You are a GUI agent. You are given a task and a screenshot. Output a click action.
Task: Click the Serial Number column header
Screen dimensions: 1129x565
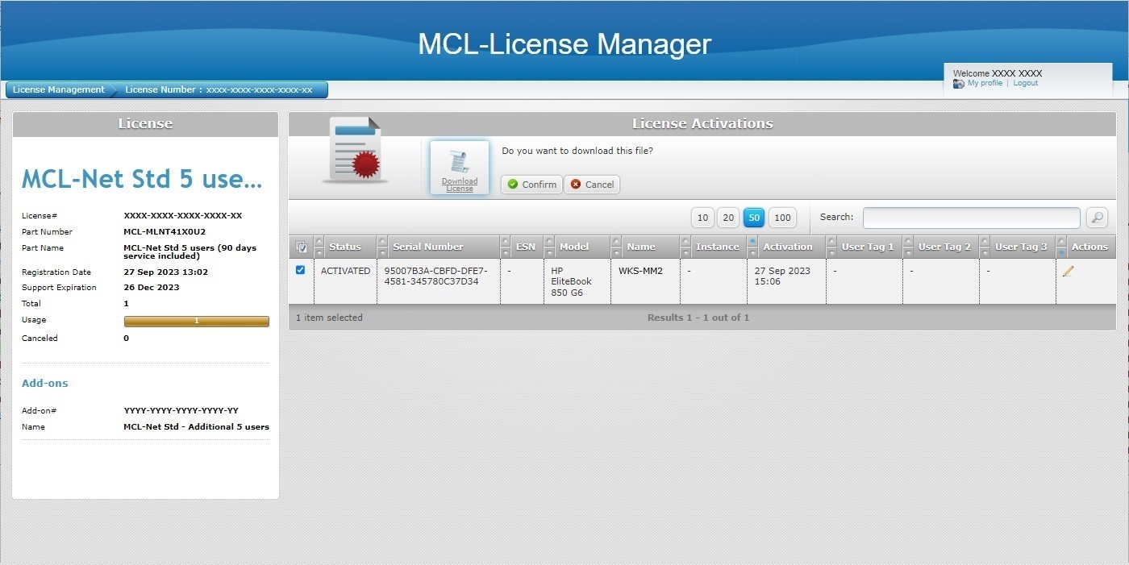[x=428, y=247]
